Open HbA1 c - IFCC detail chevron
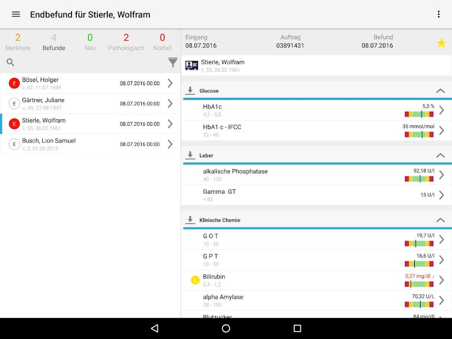 441,131
